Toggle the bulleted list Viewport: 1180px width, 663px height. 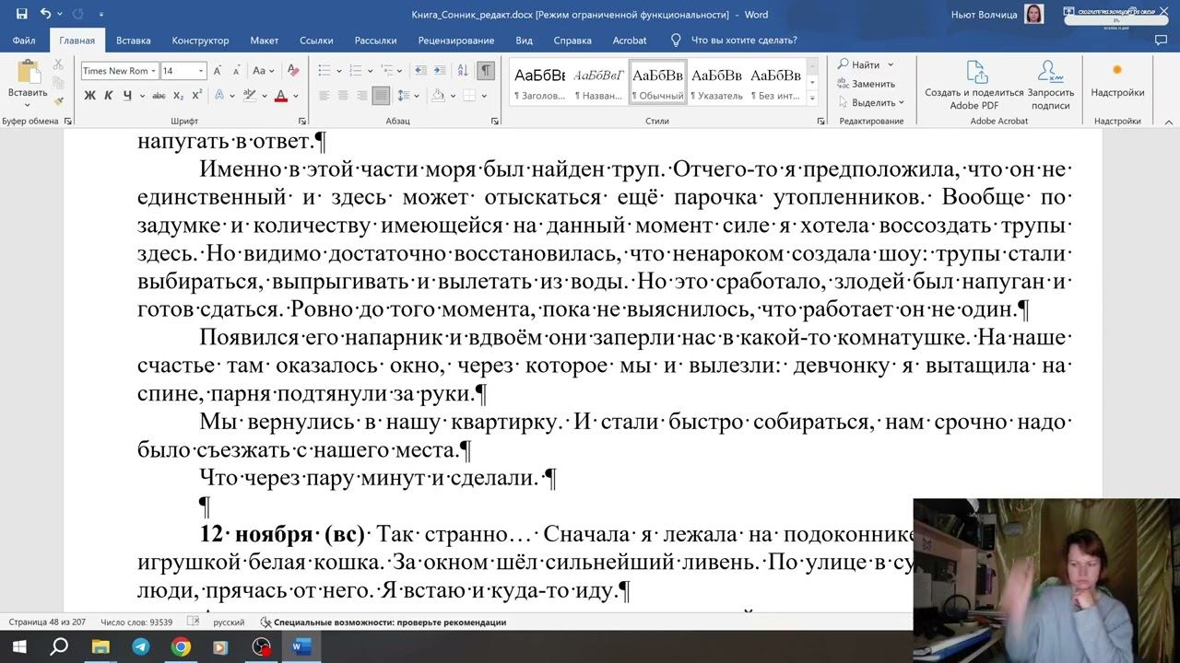pos(324,71)
